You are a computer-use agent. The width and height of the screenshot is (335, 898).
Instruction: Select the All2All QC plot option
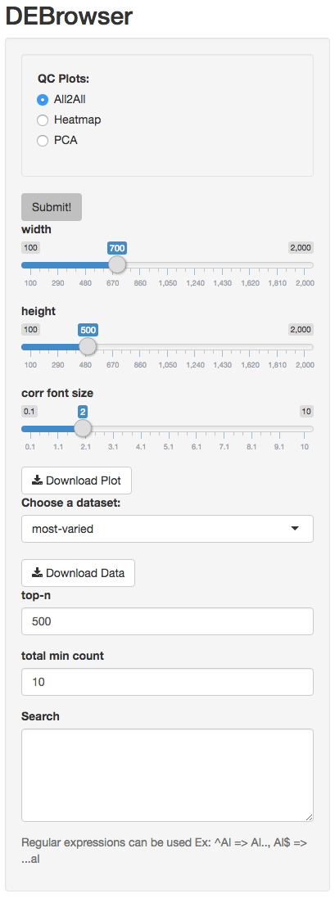[43, 100]
